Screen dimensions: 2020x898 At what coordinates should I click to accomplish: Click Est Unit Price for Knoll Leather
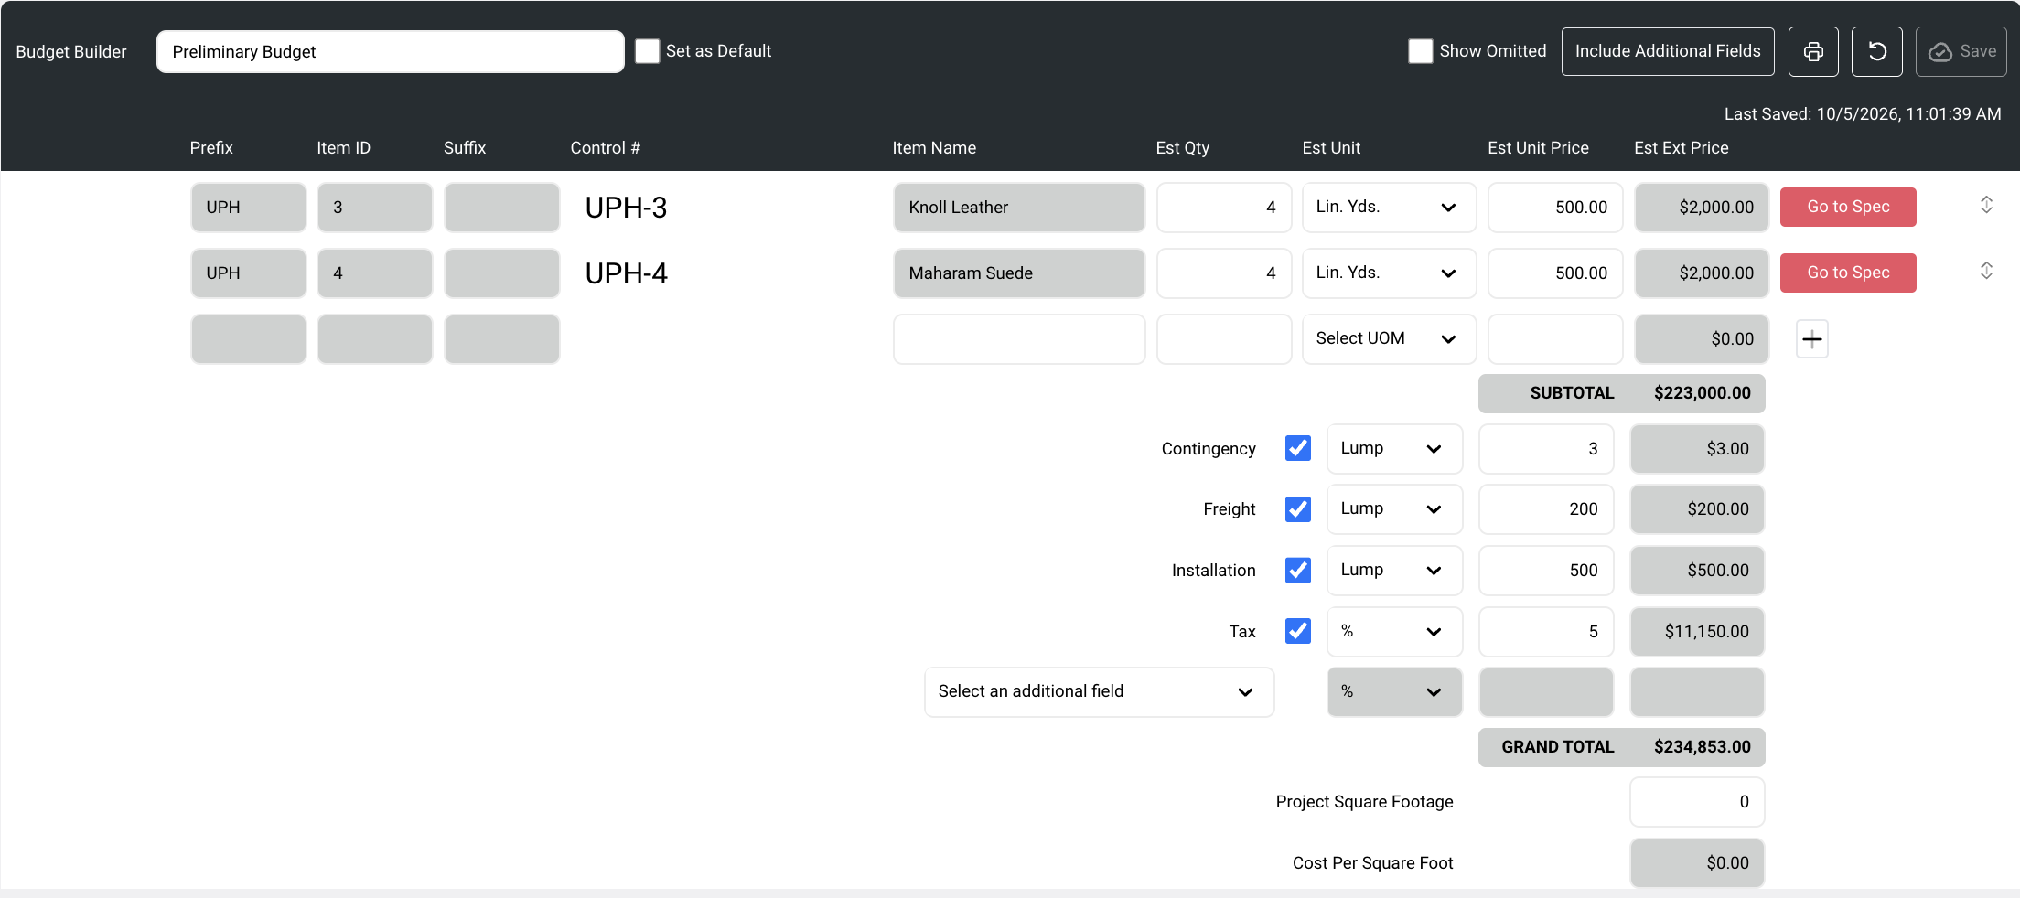[1555, 208]
